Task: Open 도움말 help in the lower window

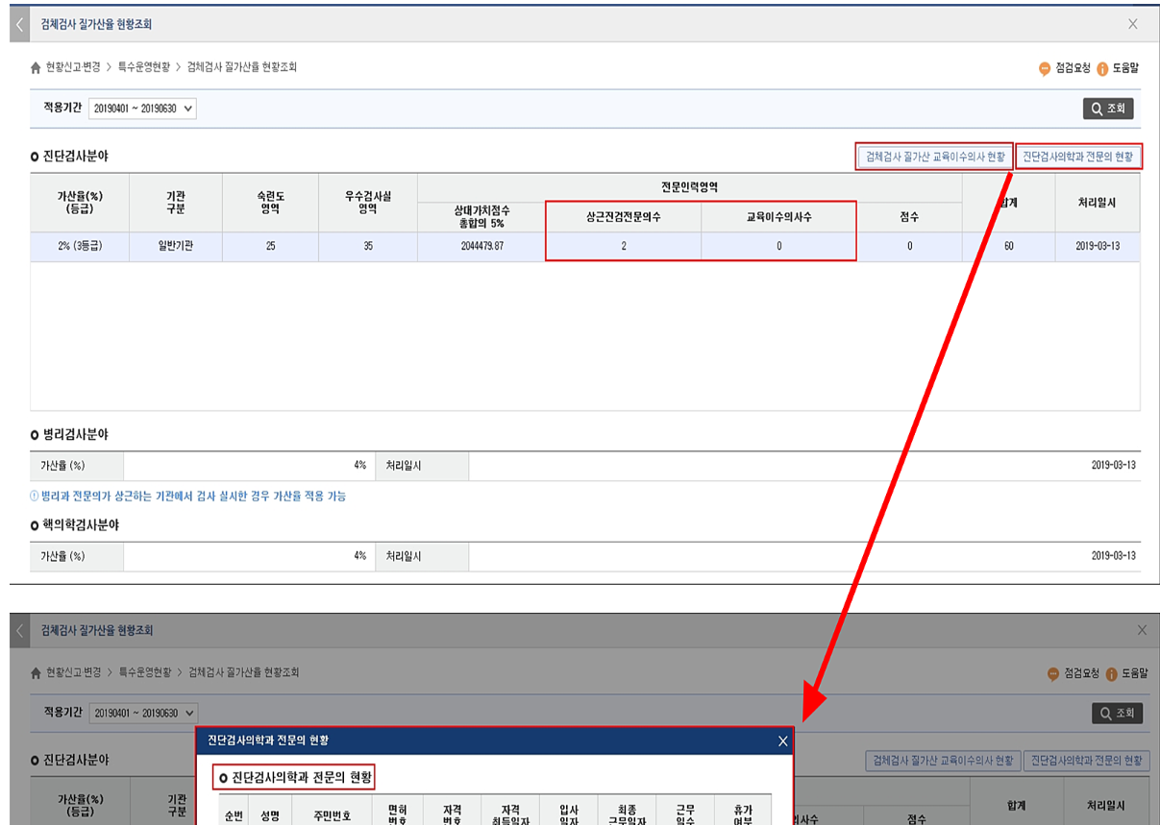Action: pos(1126,674)
